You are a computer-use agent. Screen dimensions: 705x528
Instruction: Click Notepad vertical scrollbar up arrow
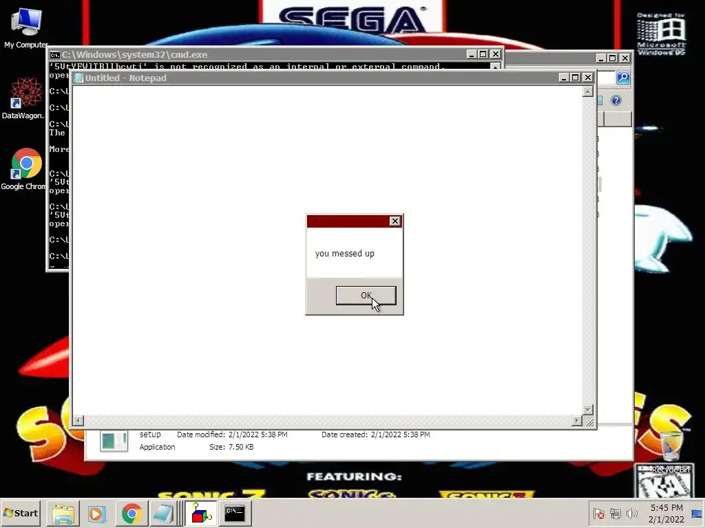click(x=588, y=91)
